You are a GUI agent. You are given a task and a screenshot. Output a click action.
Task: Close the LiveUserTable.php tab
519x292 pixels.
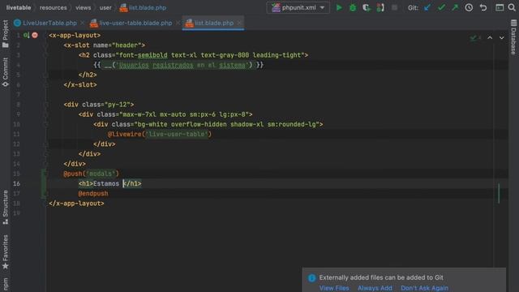[82, 23]
